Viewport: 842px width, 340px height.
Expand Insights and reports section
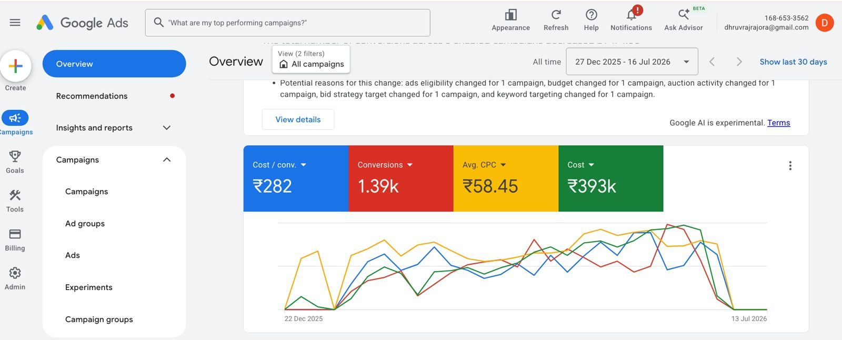114,128
